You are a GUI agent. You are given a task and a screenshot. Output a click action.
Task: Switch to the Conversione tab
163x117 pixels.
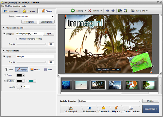(10, 11)
